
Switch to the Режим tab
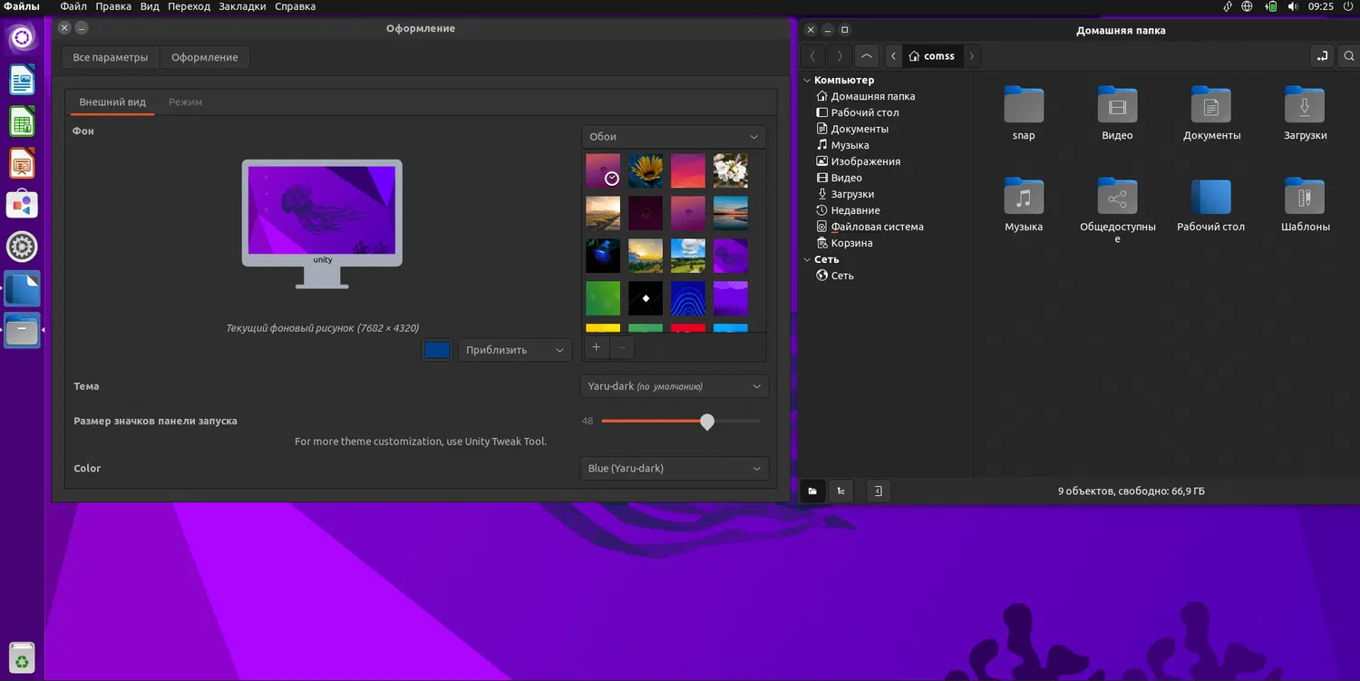tap(185, 102)
